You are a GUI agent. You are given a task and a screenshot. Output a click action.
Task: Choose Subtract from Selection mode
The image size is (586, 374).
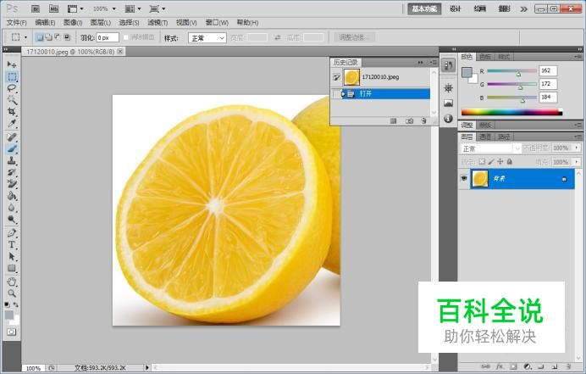pos(58,37)
